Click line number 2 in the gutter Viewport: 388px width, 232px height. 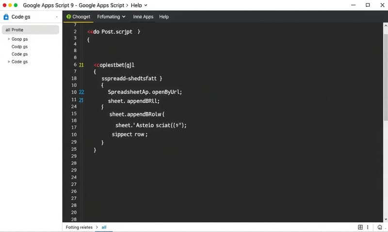[75, 31]
